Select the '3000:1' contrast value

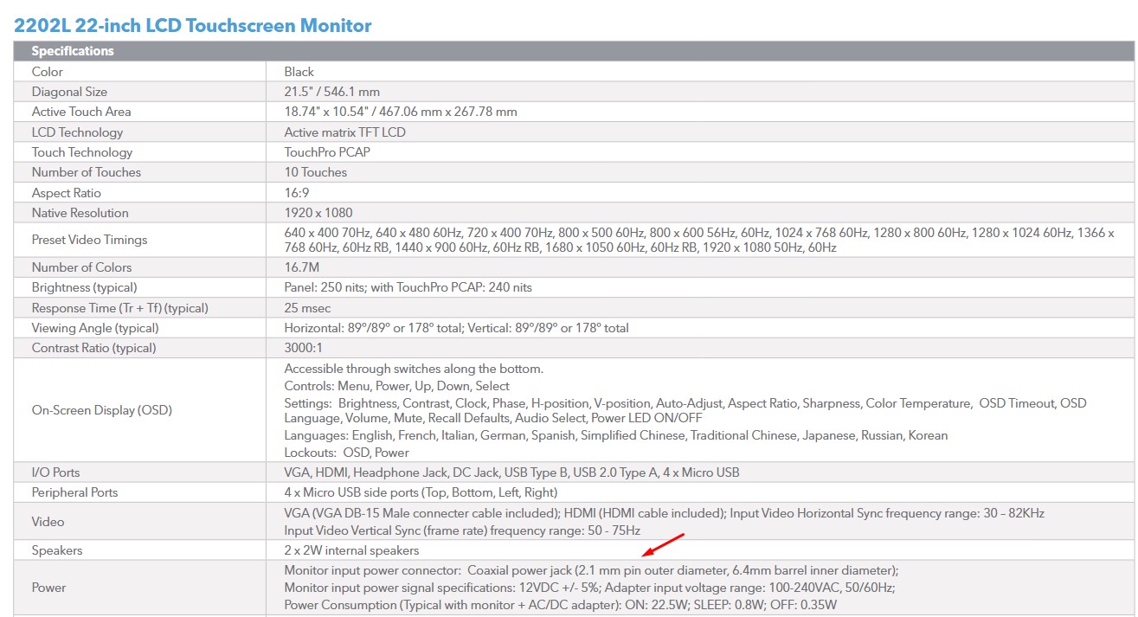(x=302, y=348)
